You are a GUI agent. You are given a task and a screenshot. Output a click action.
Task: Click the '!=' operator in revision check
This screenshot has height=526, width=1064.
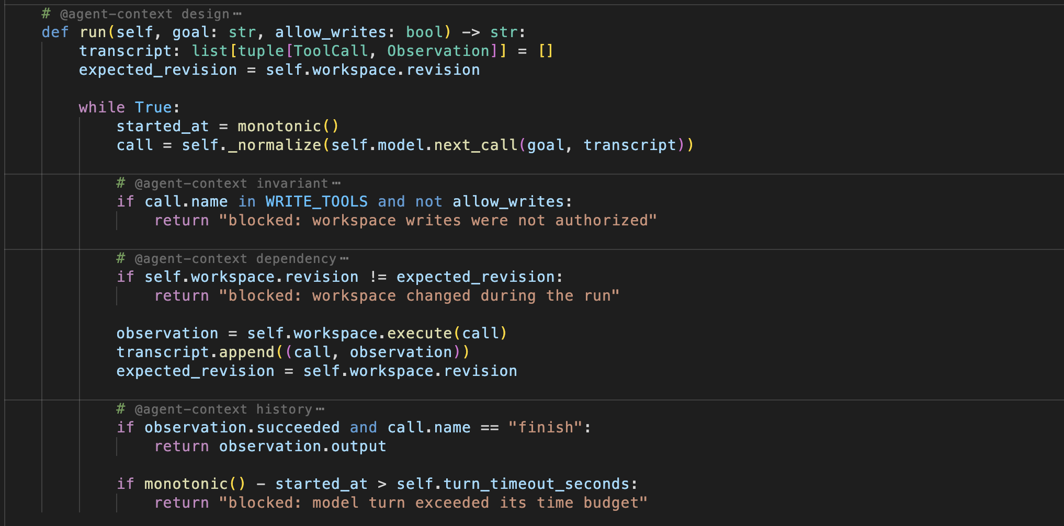[x=378, y=277]
